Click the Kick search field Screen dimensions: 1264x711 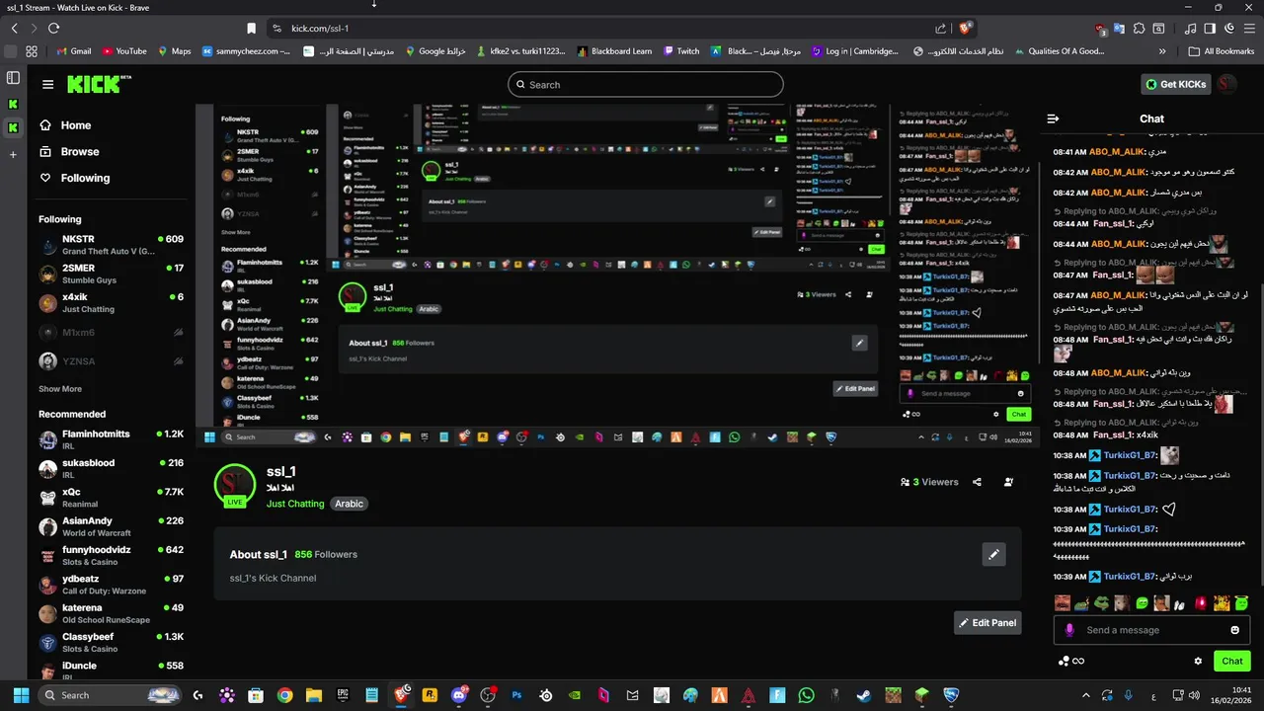(646, 85)
